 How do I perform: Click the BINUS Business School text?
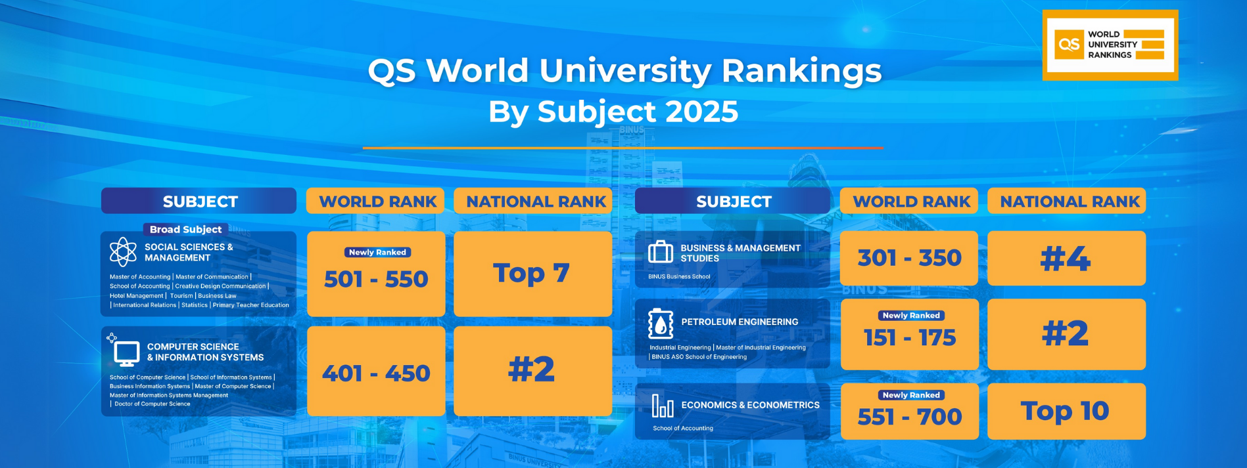[x=679, y=277]
